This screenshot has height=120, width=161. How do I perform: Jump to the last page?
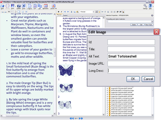click(82, 118)
